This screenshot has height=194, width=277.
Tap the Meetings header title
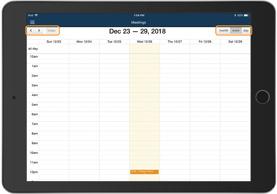point(138,22)
